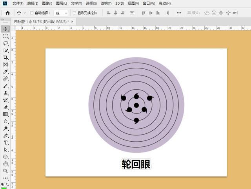Image resolution: width=251 pixels, height=189 pixels.
Task: Go to the Home screen icon
Action: click(x=7, y=13)
